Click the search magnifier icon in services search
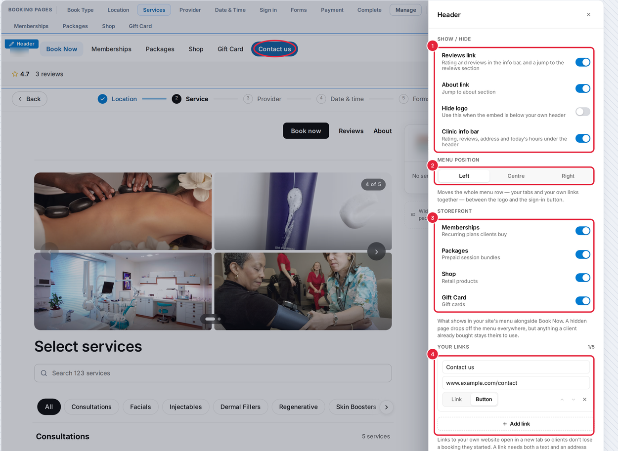 coord(44,373)
